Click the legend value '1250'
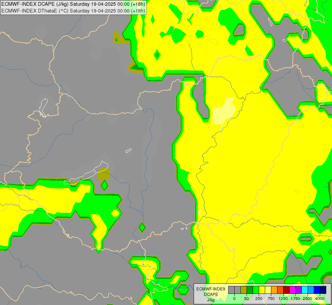 (x=283, y=299)
